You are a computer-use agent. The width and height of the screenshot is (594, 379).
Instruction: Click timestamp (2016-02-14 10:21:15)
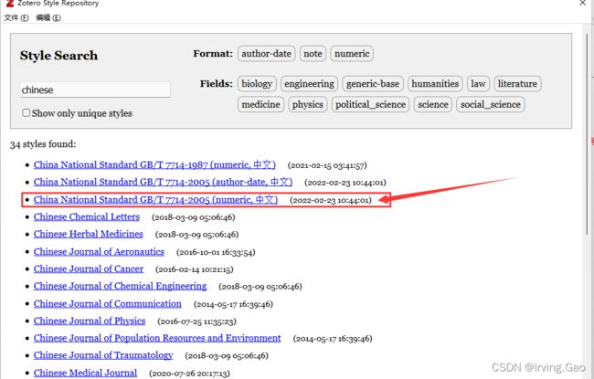[x=195, y=269]
